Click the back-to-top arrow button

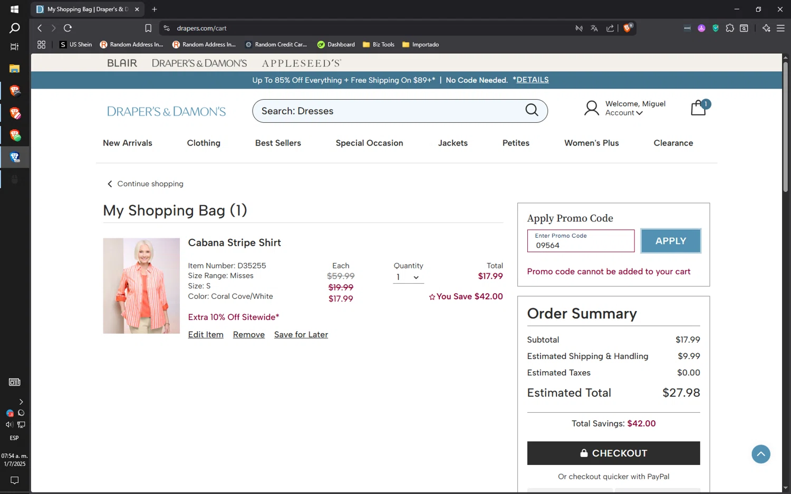(x=760, y=454)
